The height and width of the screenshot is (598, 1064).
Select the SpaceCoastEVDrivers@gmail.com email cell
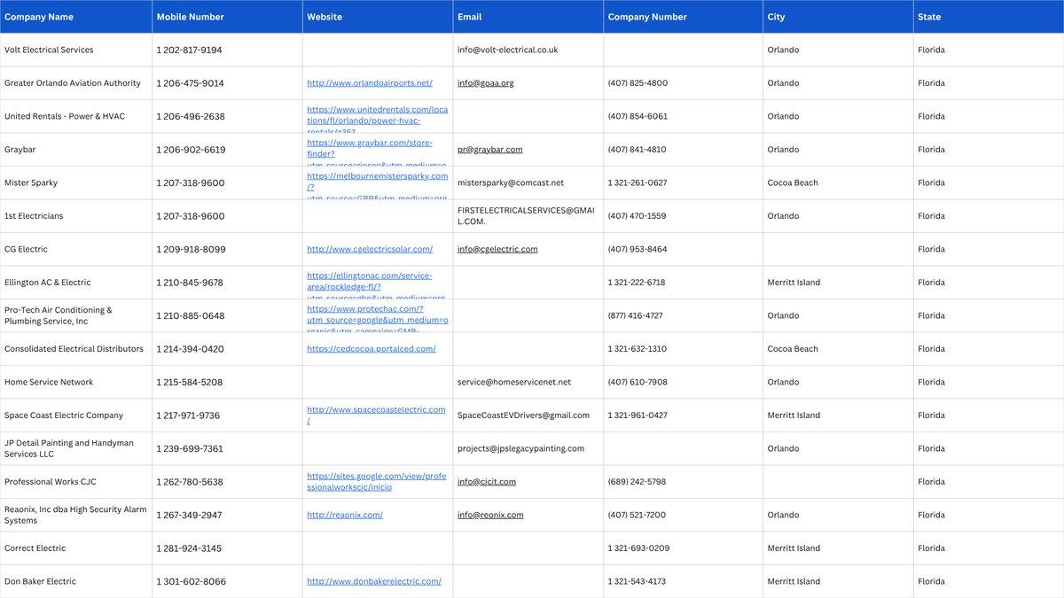coord(528,415)
